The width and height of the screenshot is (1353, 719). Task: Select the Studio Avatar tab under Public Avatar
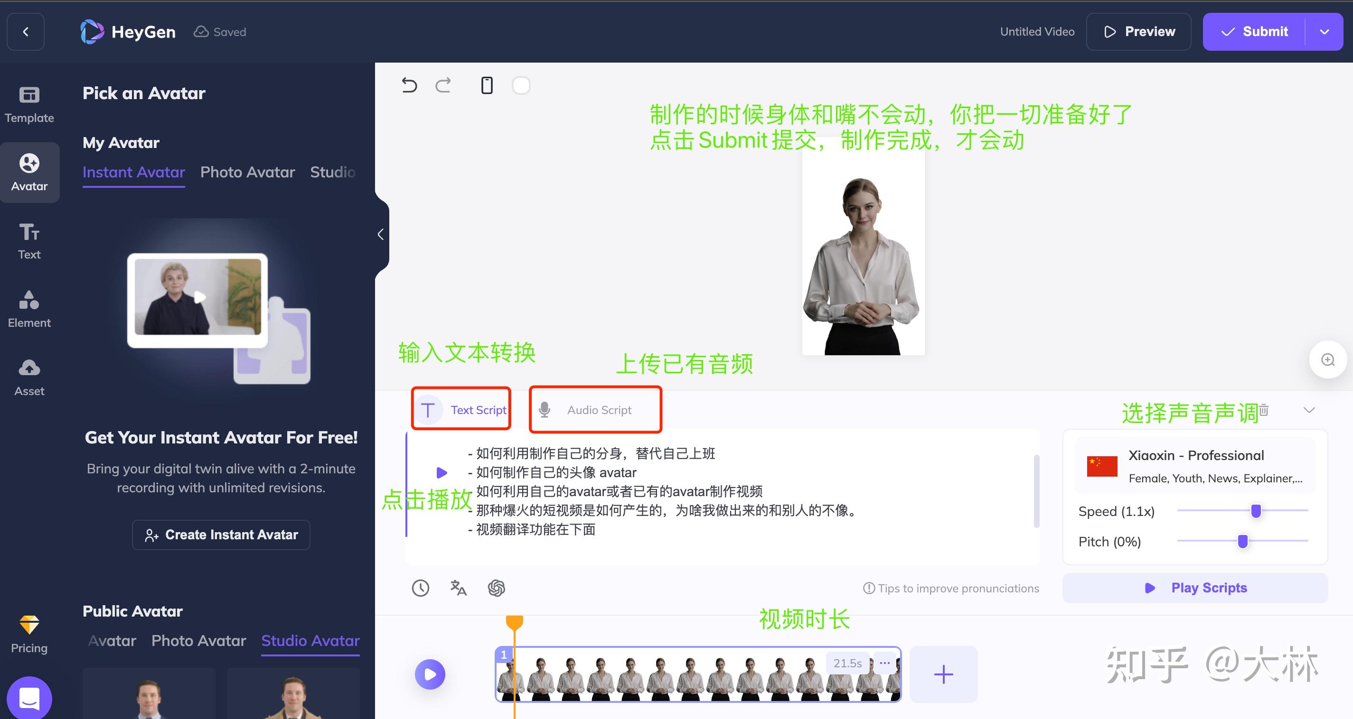(310, 640)
